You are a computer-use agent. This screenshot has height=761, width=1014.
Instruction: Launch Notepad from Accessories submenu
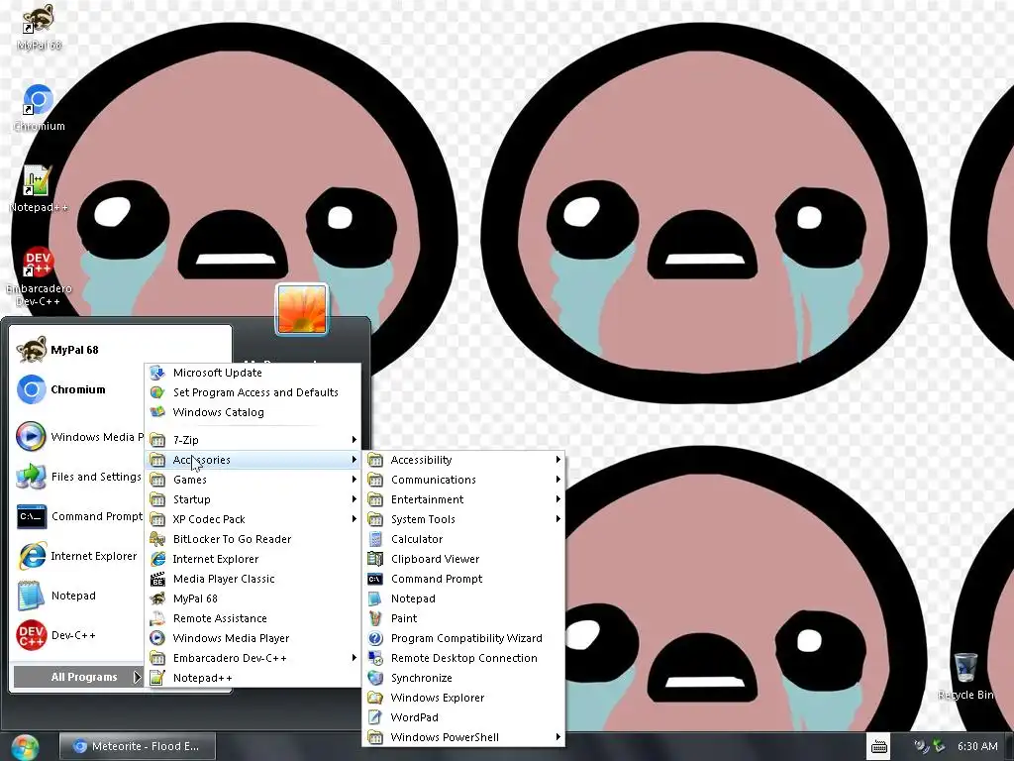pos(463,598)
